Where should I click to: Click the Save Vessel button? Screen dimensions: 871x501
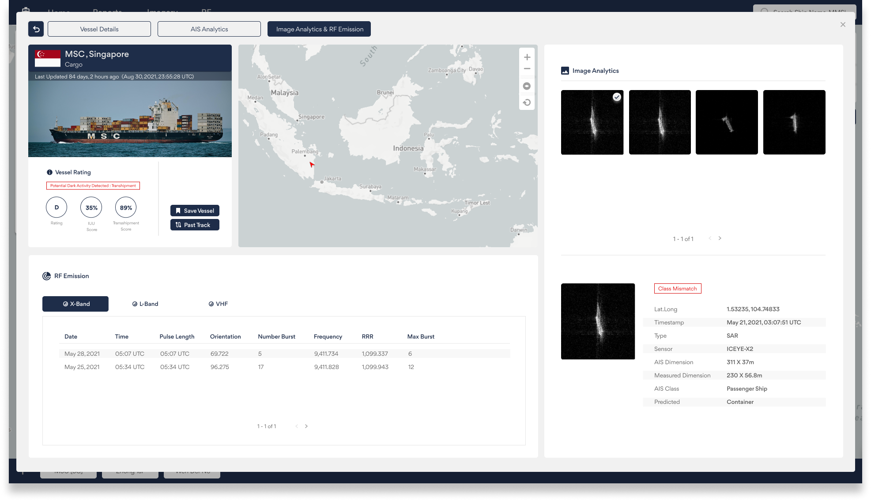click(195, 211)
